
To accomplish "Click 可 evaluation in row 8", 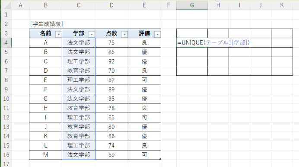I will pyautogui.click(x=145, y=80).
